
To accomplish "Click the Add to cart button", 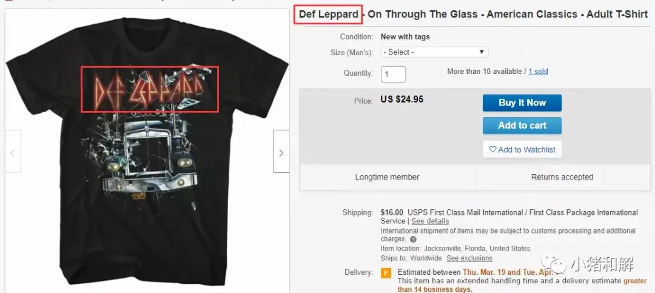I will (x=522, y=126).
